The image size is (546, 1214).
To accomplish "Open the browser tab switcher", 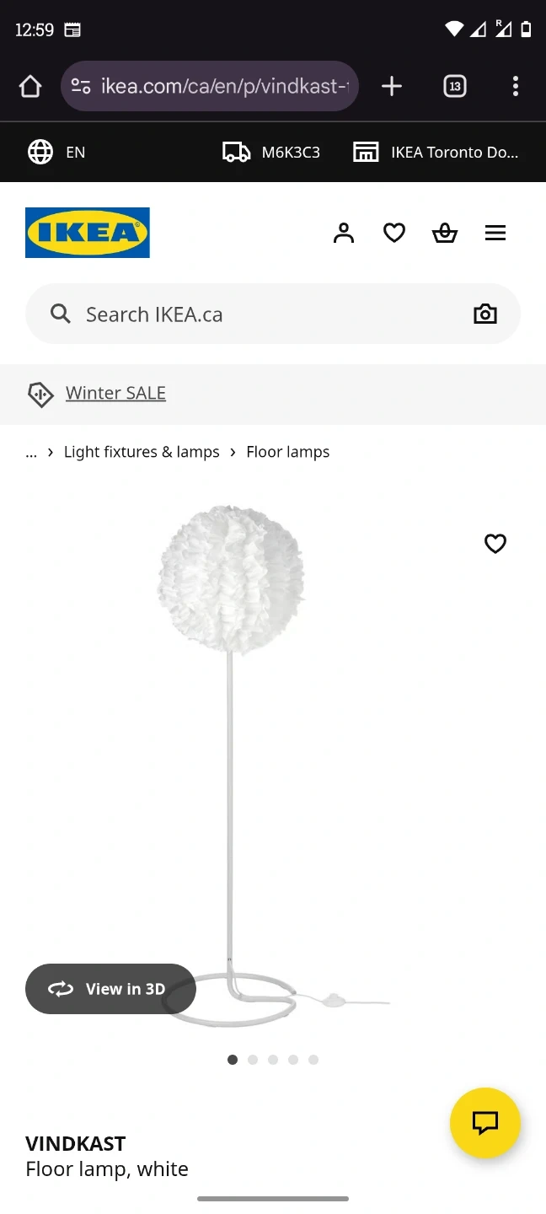I will [x=455, y=86].
